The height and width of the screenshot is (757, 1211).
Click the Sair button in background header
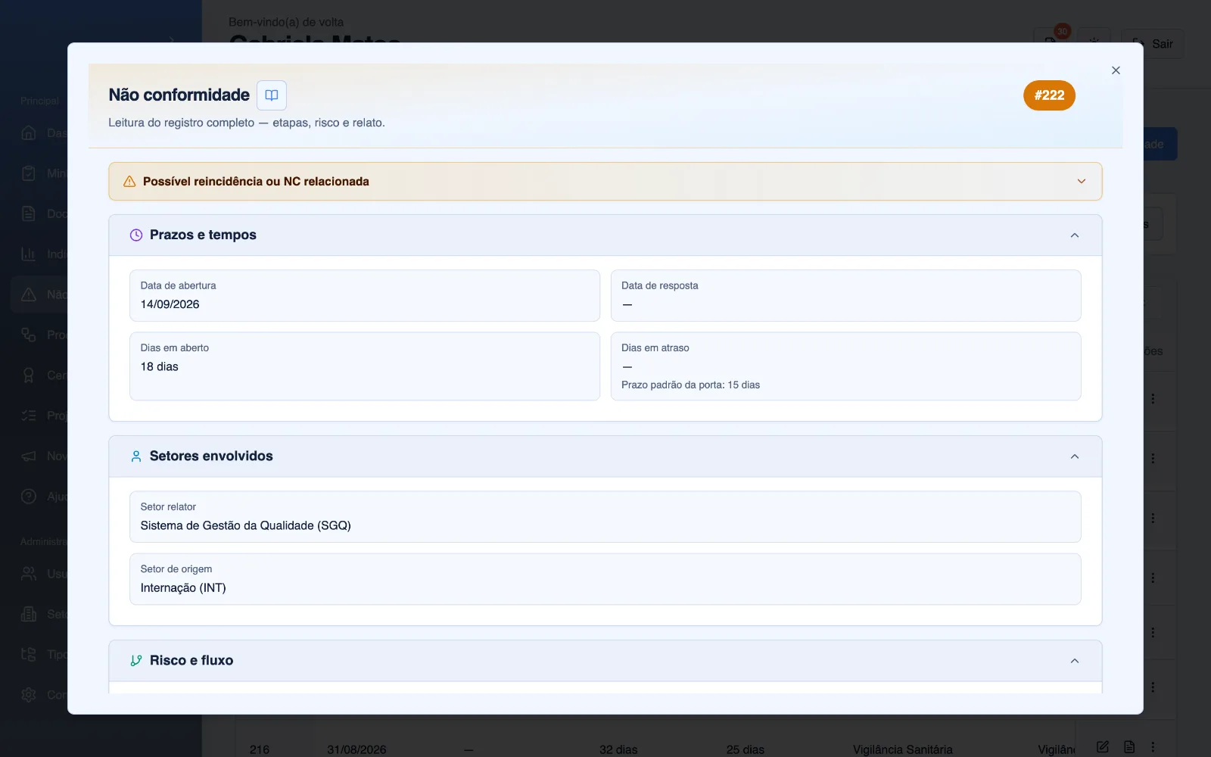pos(1153,44)
